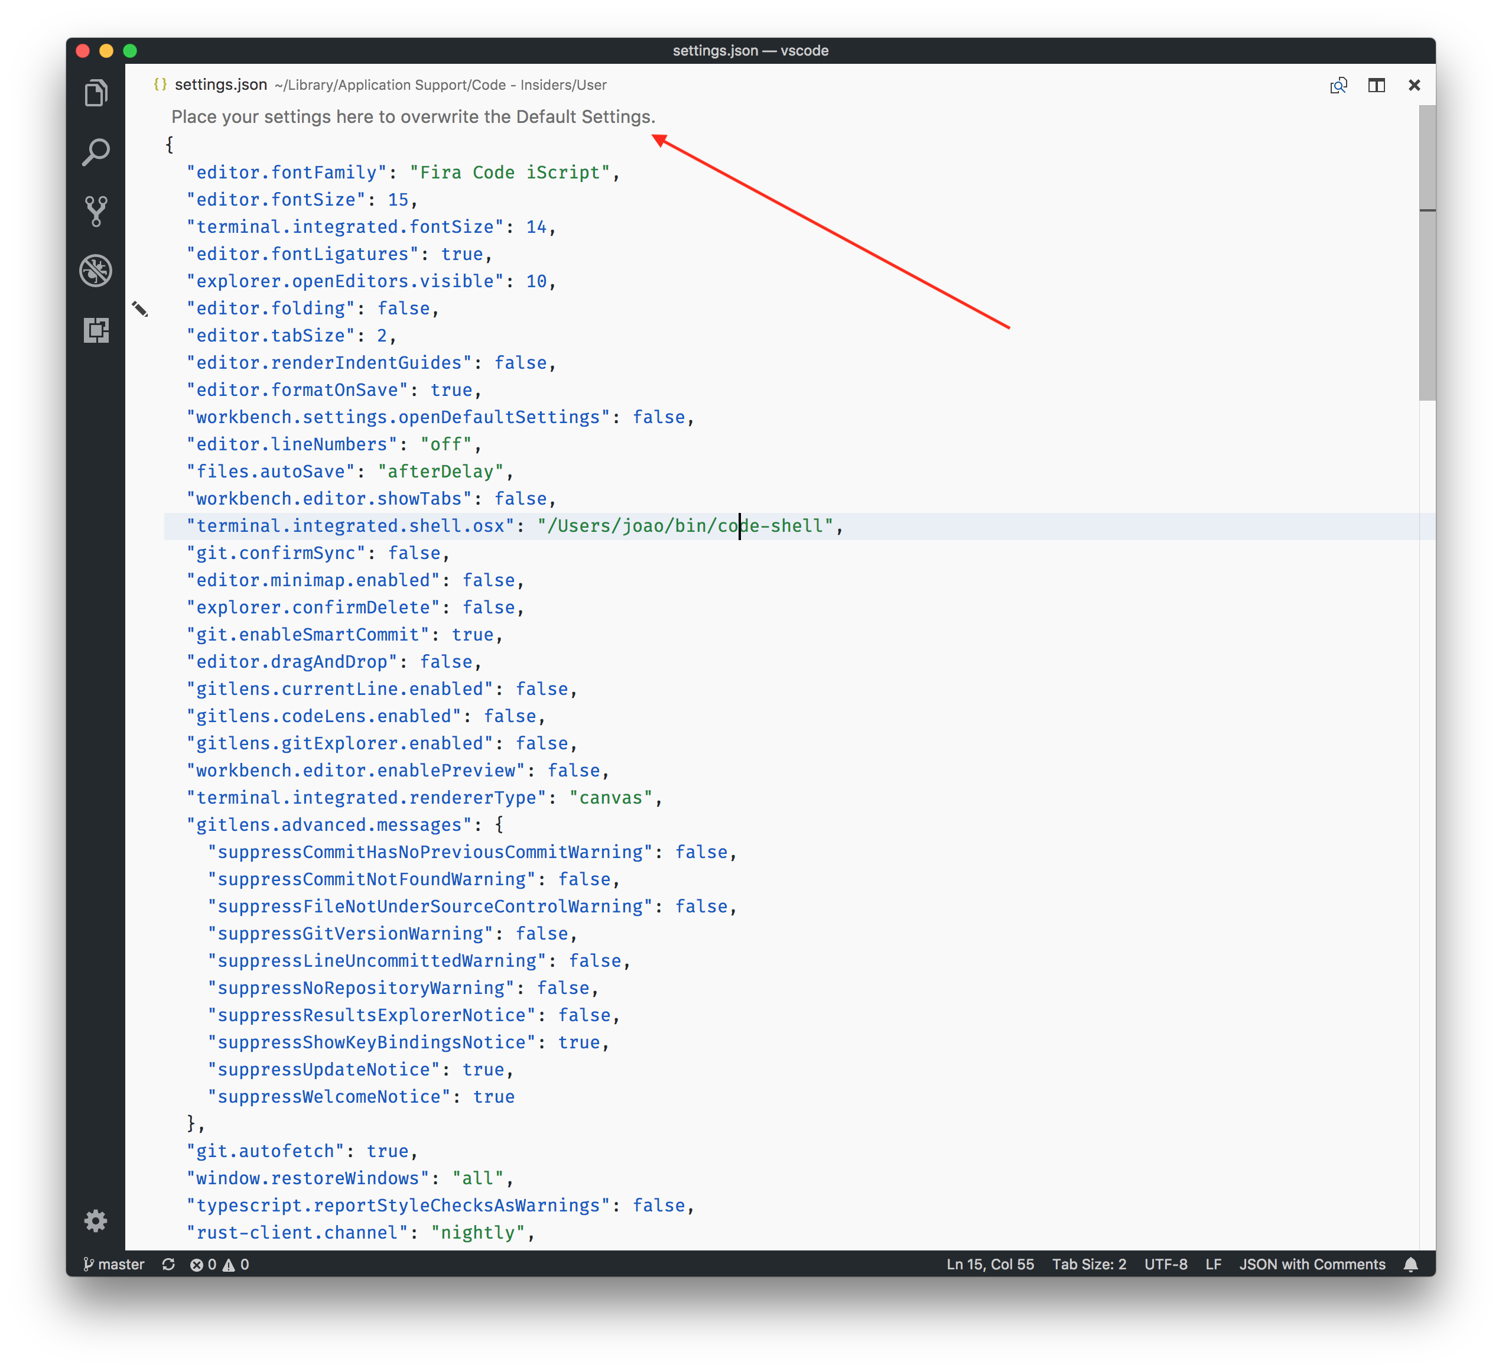This screenshot has width=1502, height=1371.
Task: Open the Extensions view
Action: click(96, 331)
